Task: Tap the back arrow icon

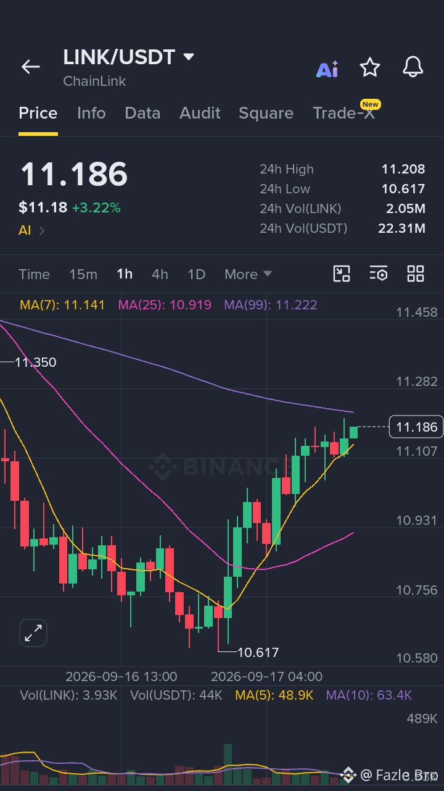Action: coord(30,67)
